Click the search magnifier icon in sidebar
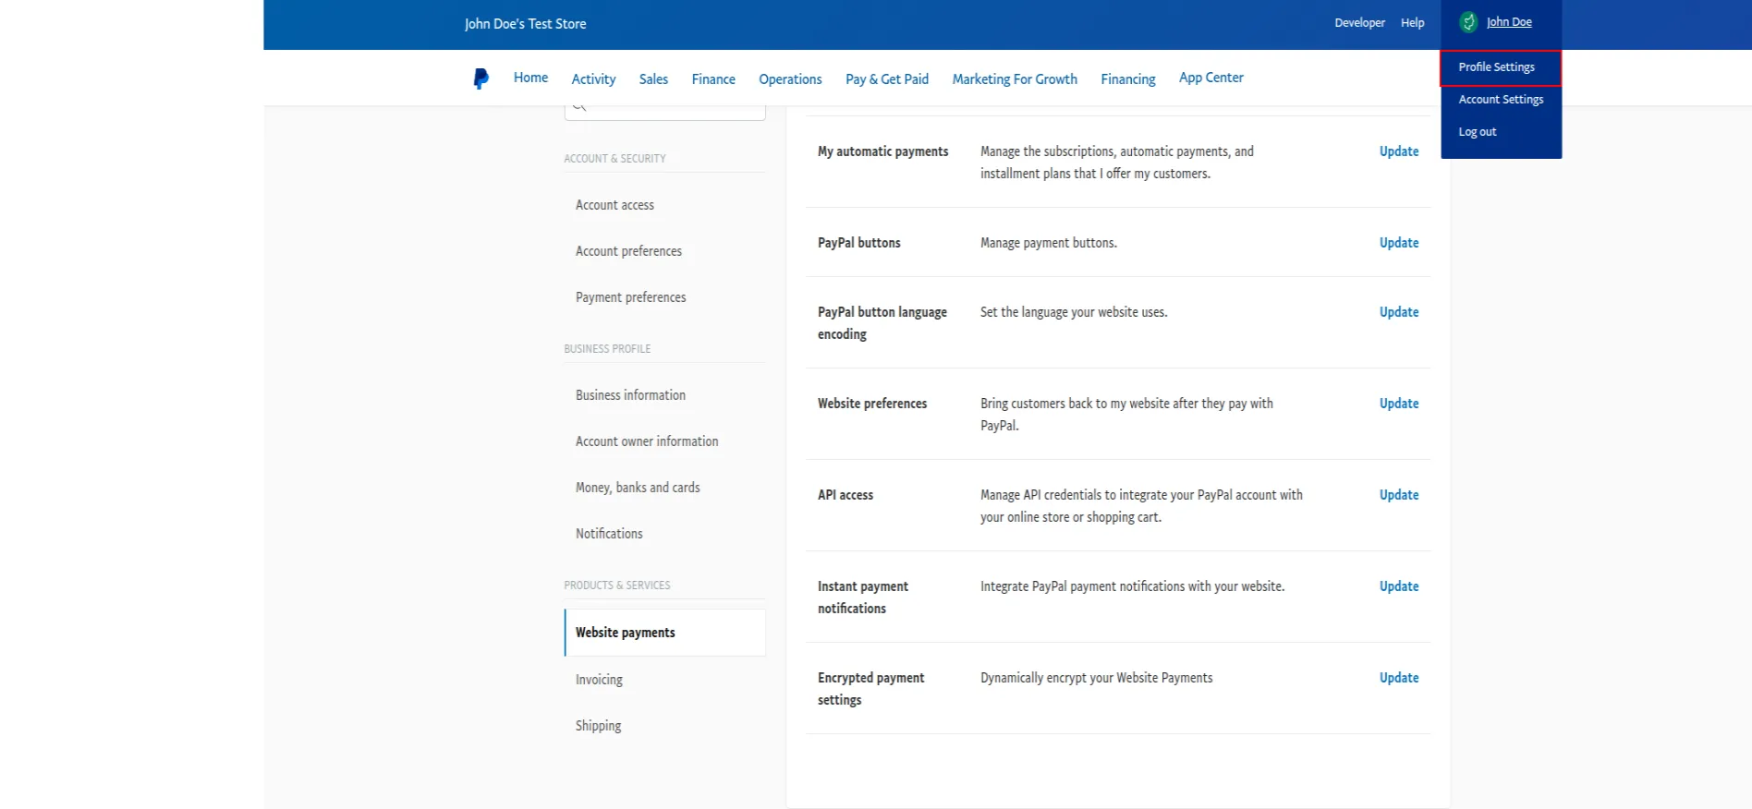This screenshot has height=809, width=1752. (579, 108)
